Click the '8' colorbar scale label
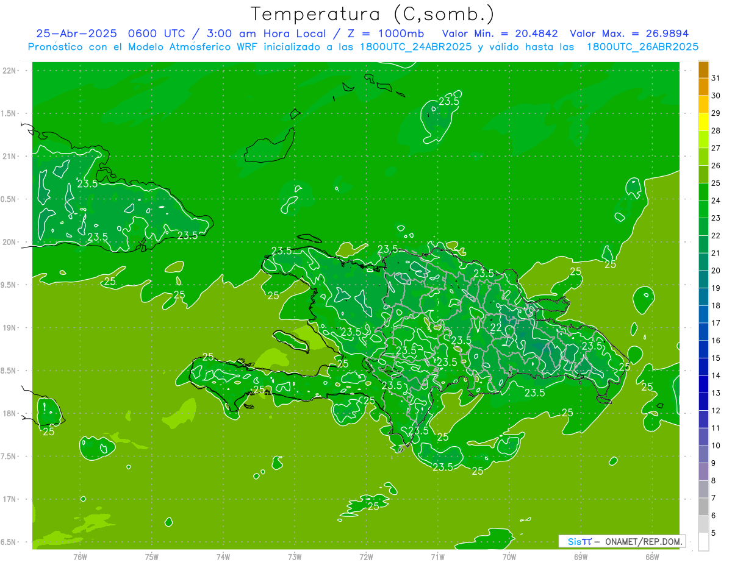The width and height of the screenshot is (732, 565). (714, 480)
